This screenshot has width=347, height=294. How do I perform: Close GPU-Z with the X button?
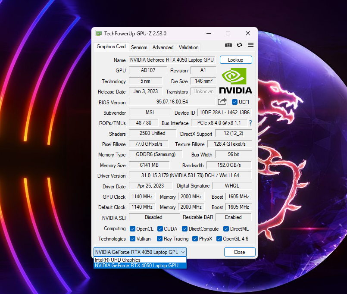point(248,34)
